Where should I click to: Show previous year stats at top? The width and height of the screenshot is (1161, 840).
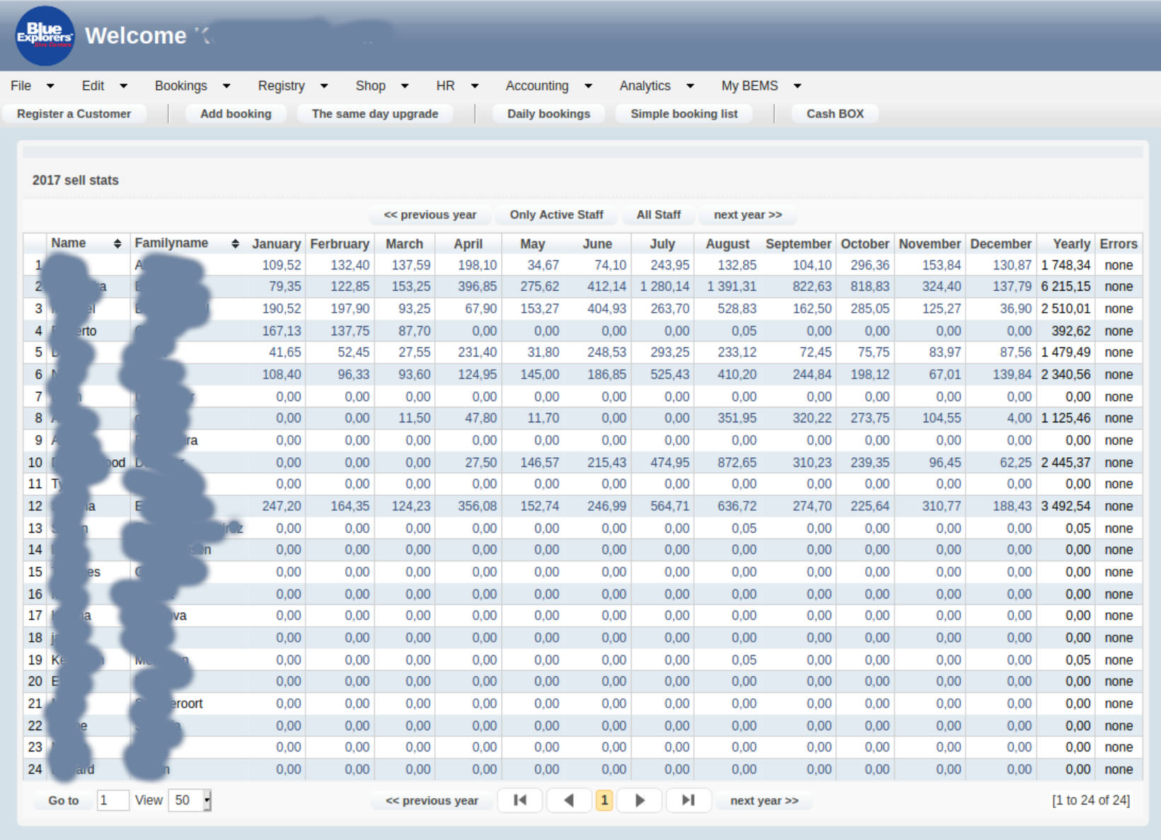(x=430, y=214)
